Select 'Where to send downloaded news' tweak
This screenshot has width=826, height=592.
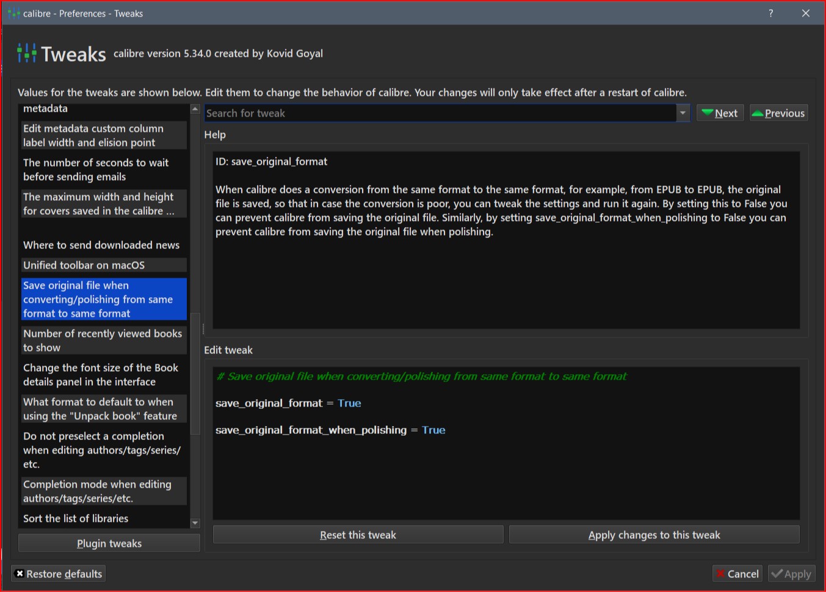[x=103, y=245]
